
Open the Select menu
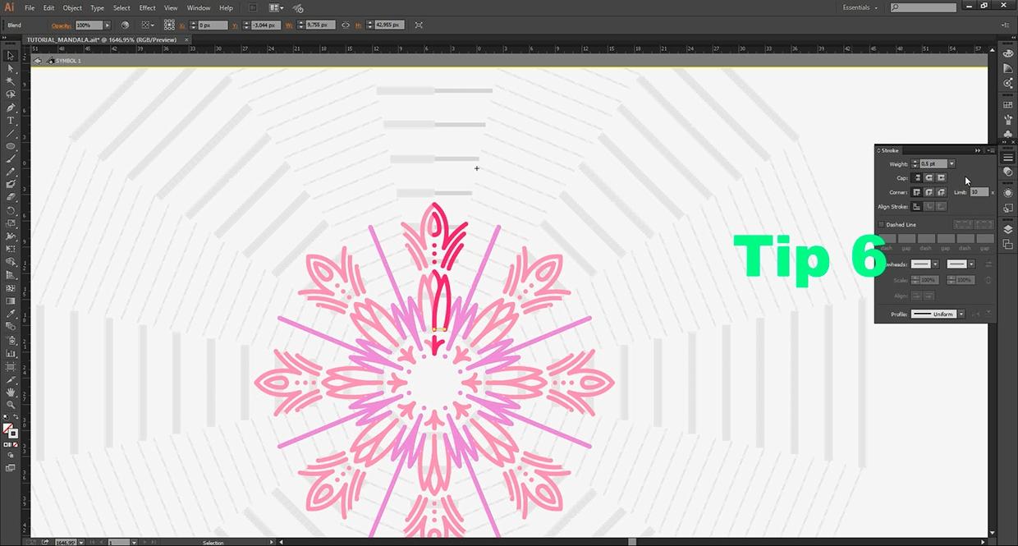point(122,8)
